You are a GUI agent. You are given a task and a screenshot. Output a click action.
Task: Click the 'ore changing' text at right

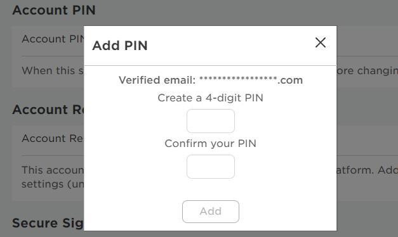tap(368, 71)
